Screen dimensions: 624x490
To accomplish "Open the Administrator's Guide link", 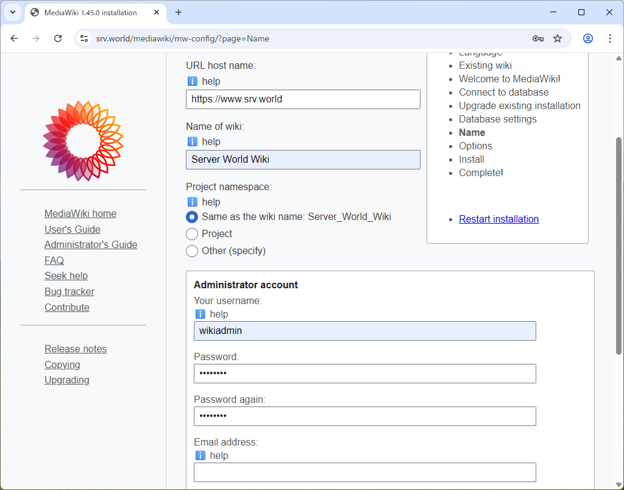I will tap(90, 244).
